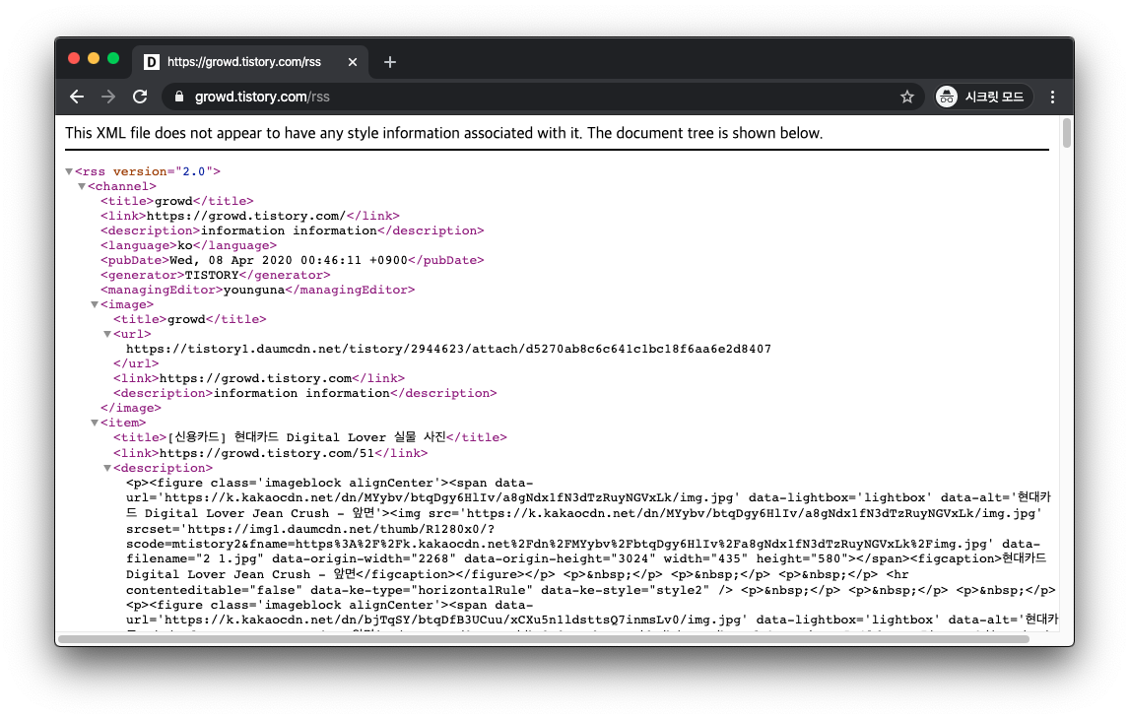This screenshot has height=719, width=1129.
Task: Go back to the previous page
Action: 77,97
